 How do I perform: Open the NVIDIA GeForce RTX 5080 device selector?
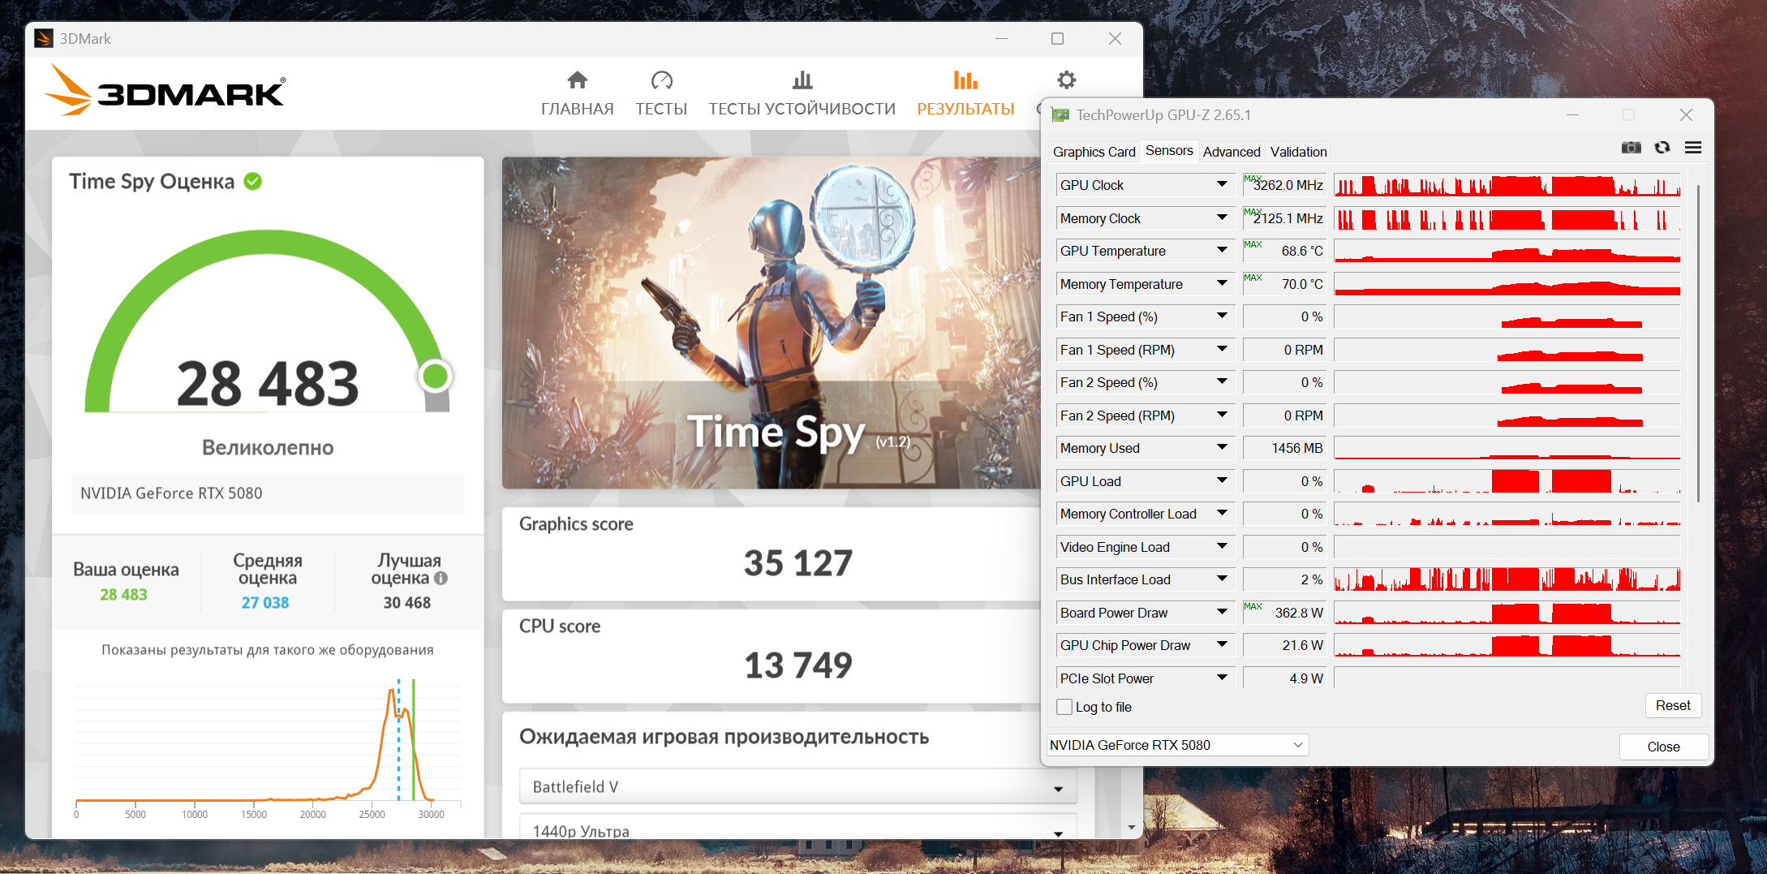[1177, 745]
